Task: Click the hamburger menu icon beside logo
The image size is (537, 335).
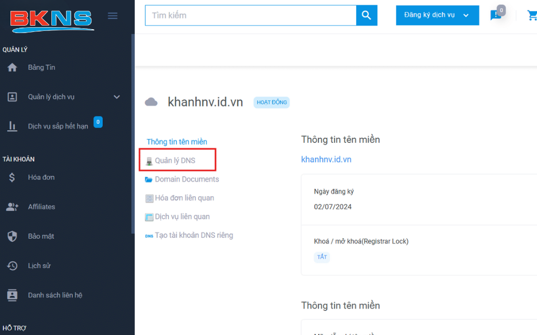Action: coord(112,16)
